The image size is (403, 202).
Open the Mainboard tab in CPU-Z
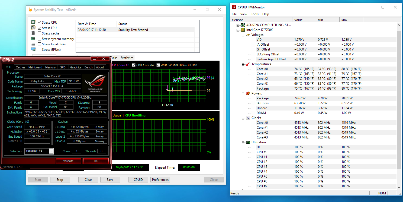coord(35,67)
